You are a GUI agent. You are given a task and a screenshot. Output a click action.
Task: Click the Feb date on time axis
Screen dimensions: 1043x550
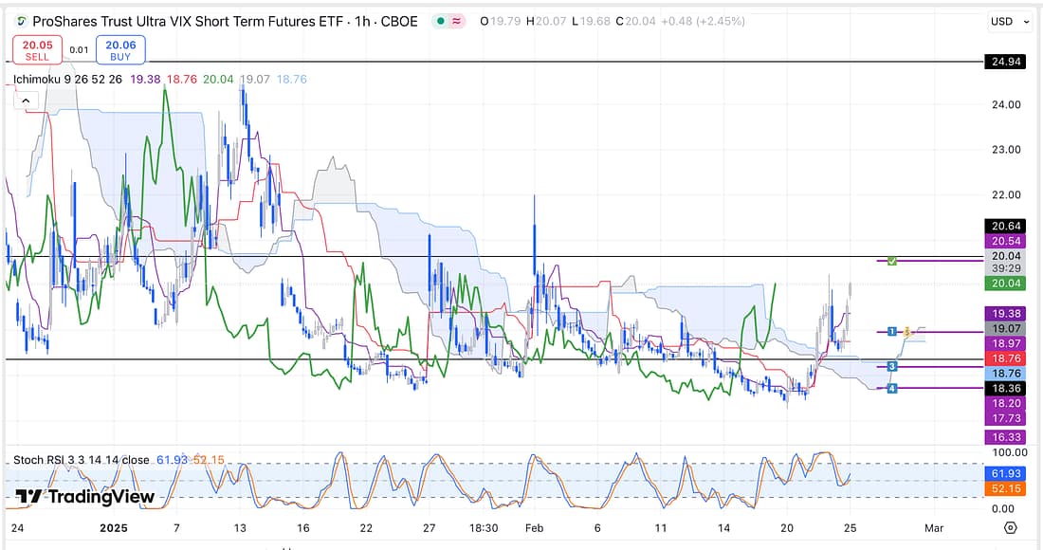pyautogui.click(x=534, y=528)
